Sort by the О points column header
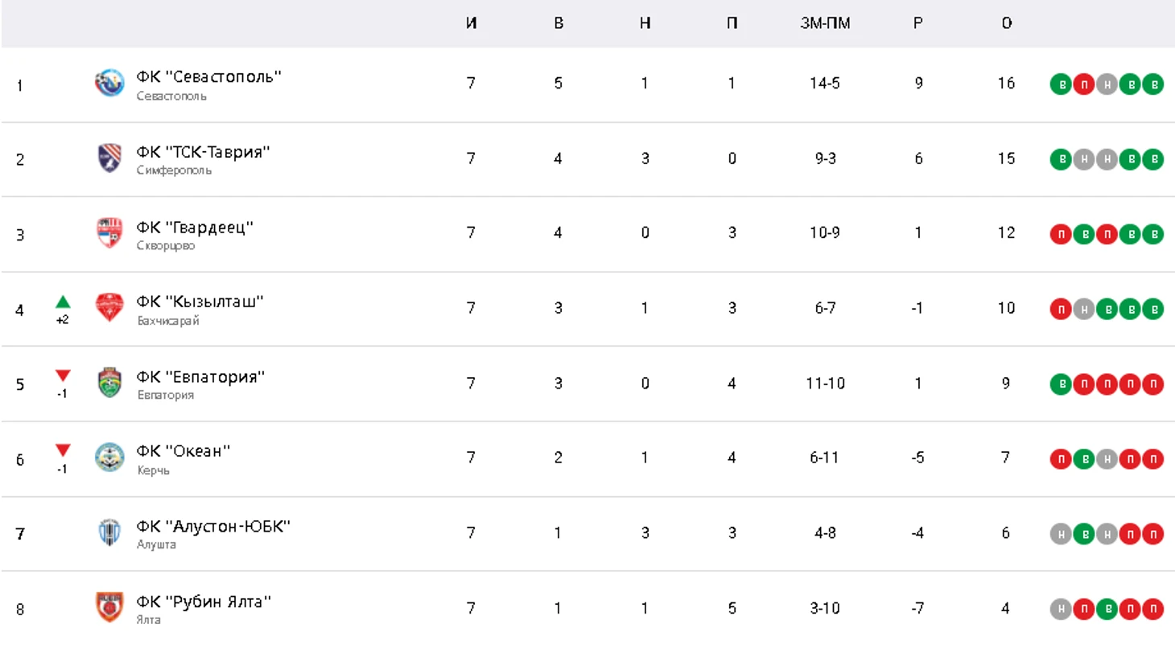 pos(1007,23)
